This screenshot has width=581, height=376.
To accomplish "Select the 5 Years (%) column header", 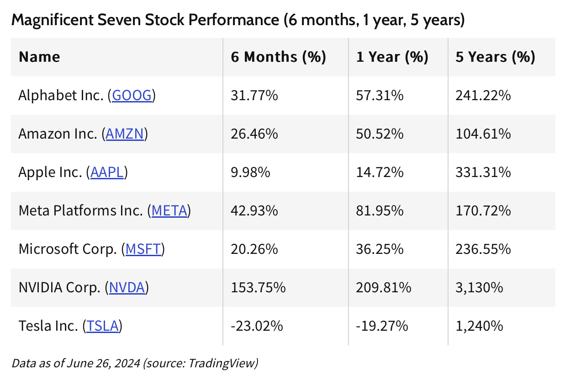I will coord(495,57).
